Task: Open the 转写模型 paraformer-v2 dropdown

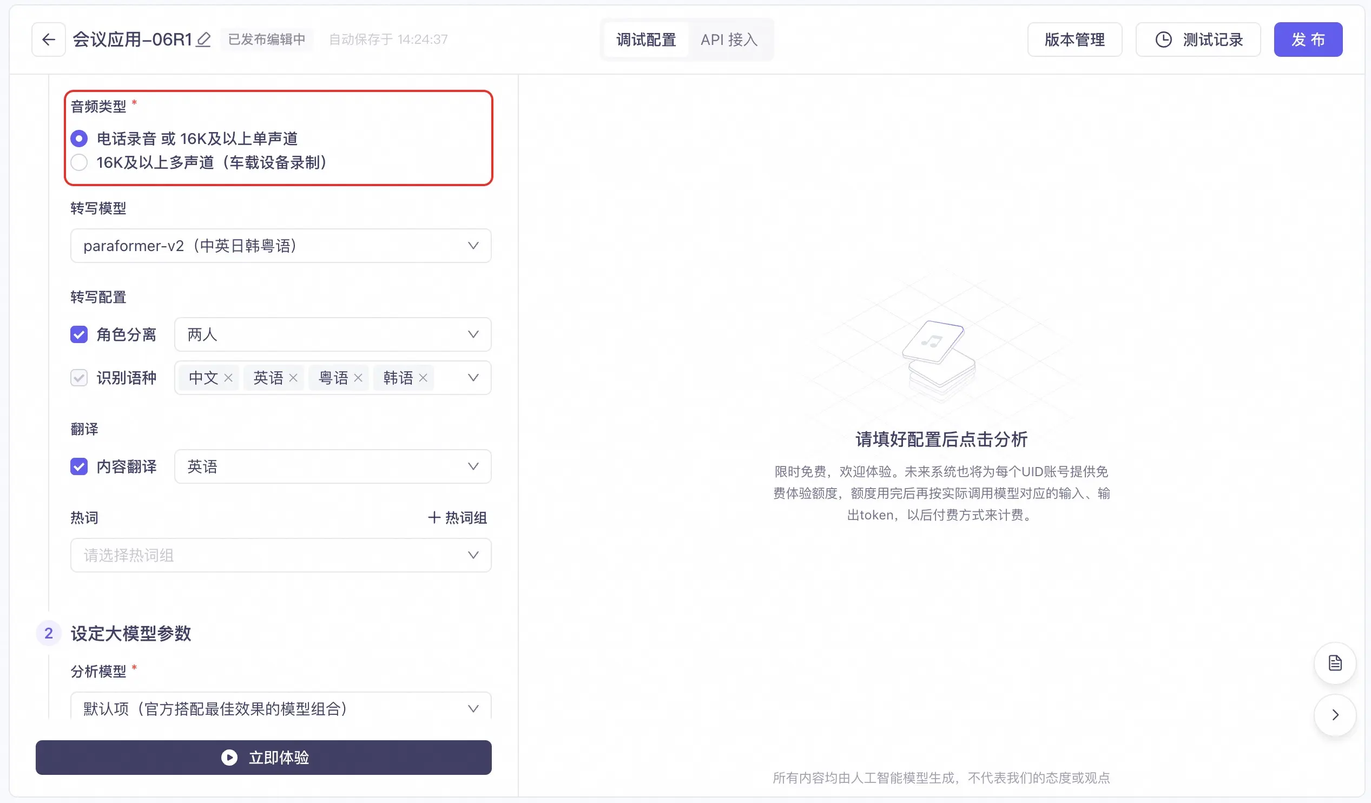Action: click(280, 246)
